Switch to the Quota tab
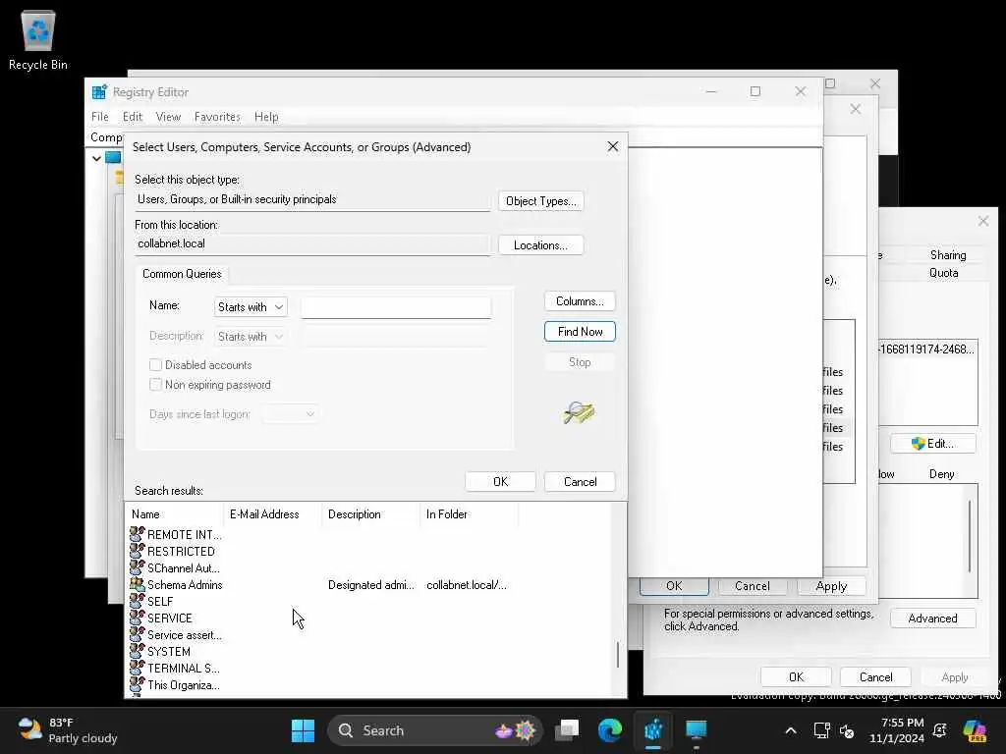The height and width of the screenshot is (754, 1006). coord(944,273)
